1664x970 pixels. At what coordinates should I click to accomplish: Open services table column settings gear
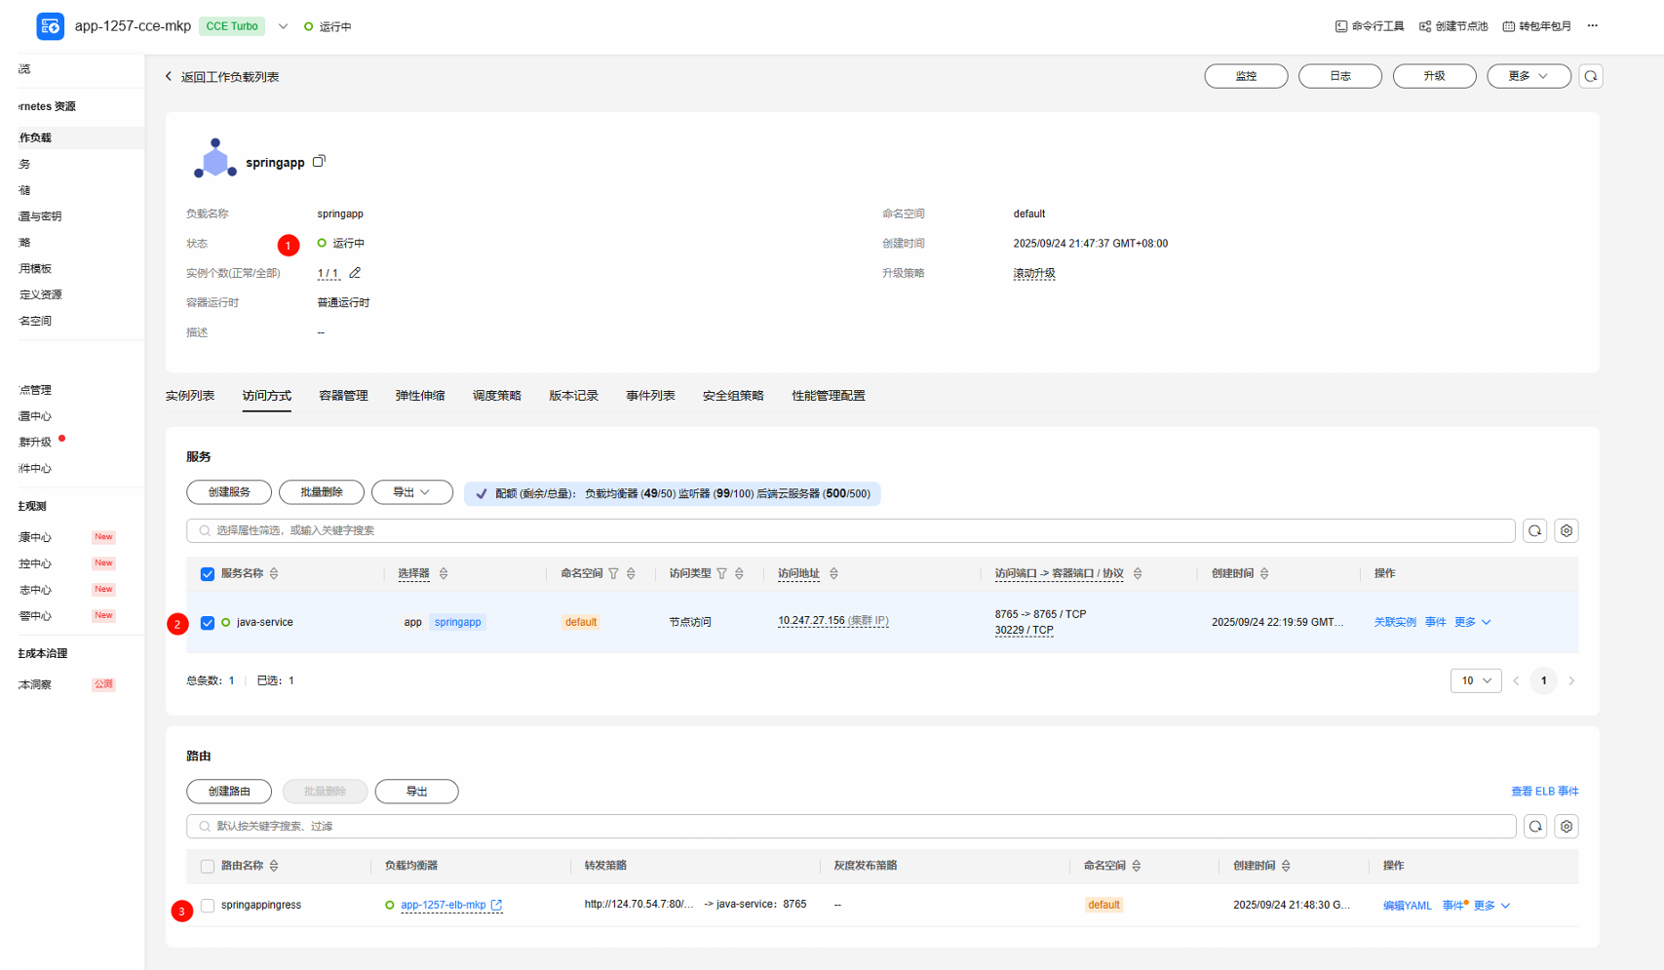coord(1566,530)
